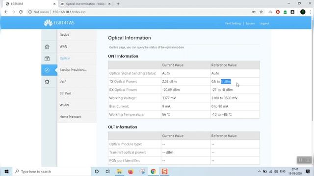Click the browser forward arrow

coord(13,12)
